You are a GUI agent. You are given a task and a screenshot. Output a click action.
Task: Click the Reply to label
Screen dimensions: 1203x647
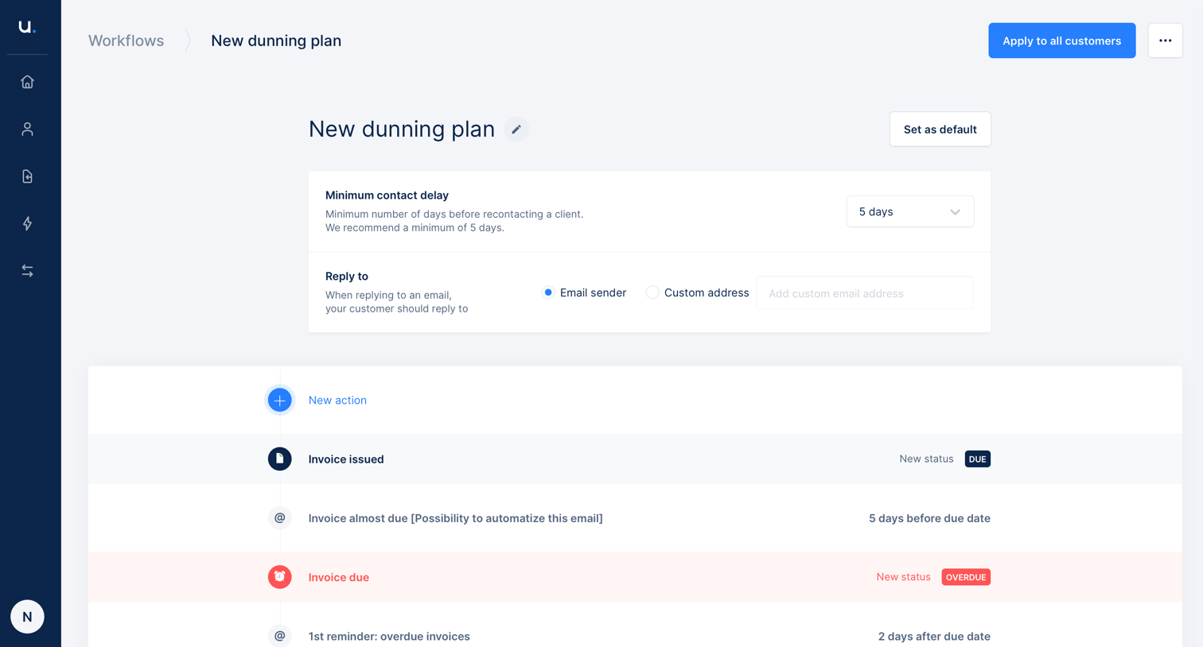click(347, 276)
